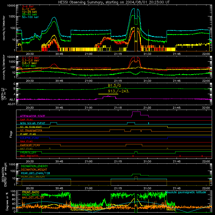Click the MAX_DET_VS_TOT legend label

pyautogui.click(x=33, y=198)
